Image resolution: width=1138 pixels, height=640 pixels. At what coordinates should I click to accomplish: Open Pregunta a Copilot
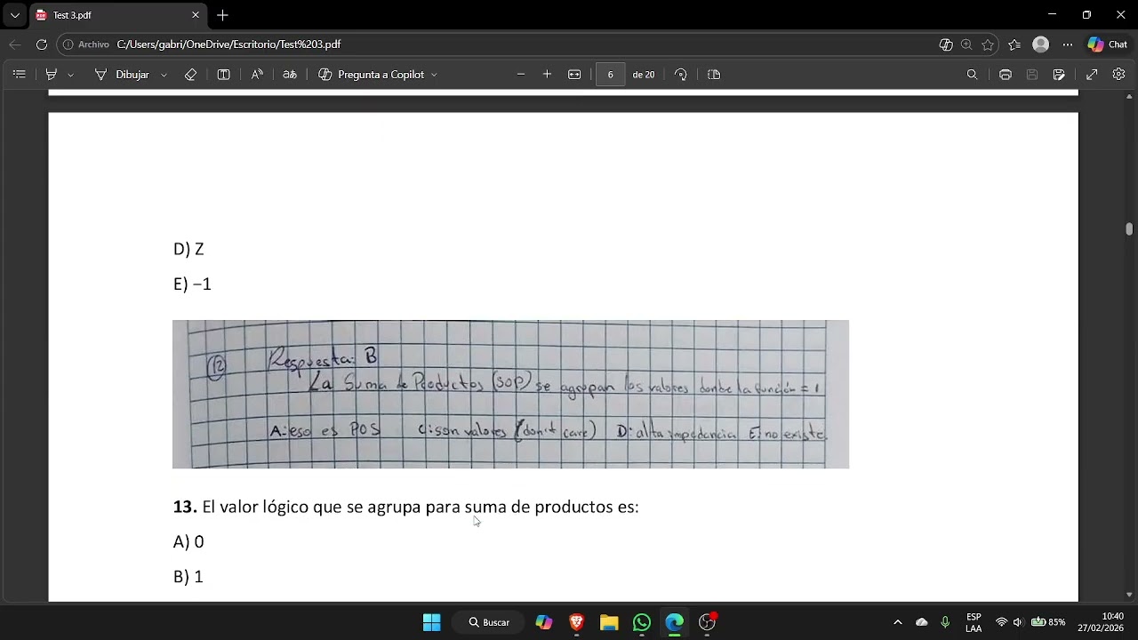(x=372, y=75)
